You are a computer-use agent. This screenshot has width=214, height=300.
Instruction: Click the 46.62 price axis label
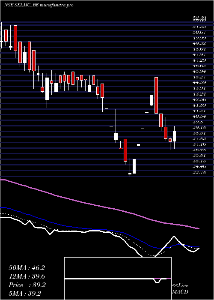point(199,66)
